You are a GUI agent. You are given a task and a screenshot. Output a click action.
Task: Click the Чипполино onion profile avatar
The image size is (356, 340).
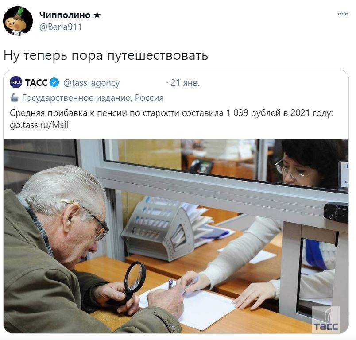[18, 21]
